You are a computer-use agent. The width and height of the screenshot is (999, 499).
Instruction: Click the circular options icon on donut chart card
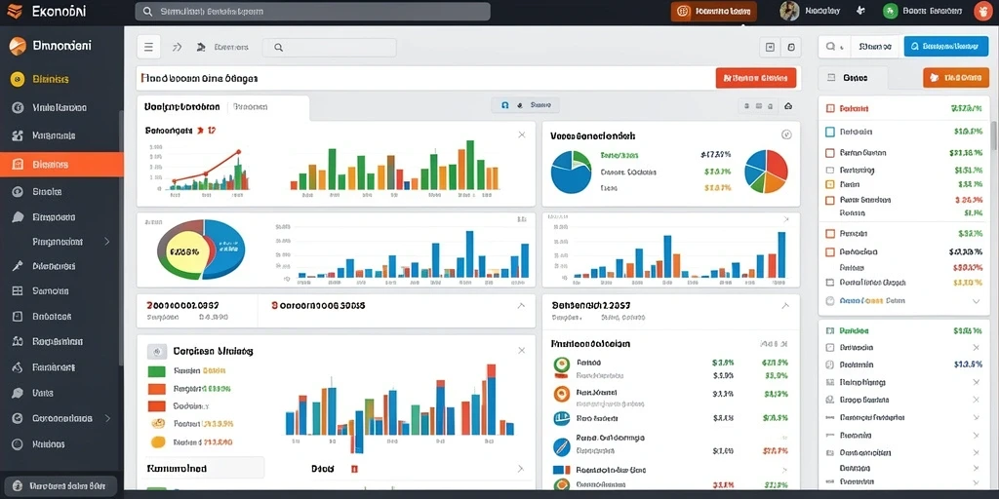tap(786, 134)
